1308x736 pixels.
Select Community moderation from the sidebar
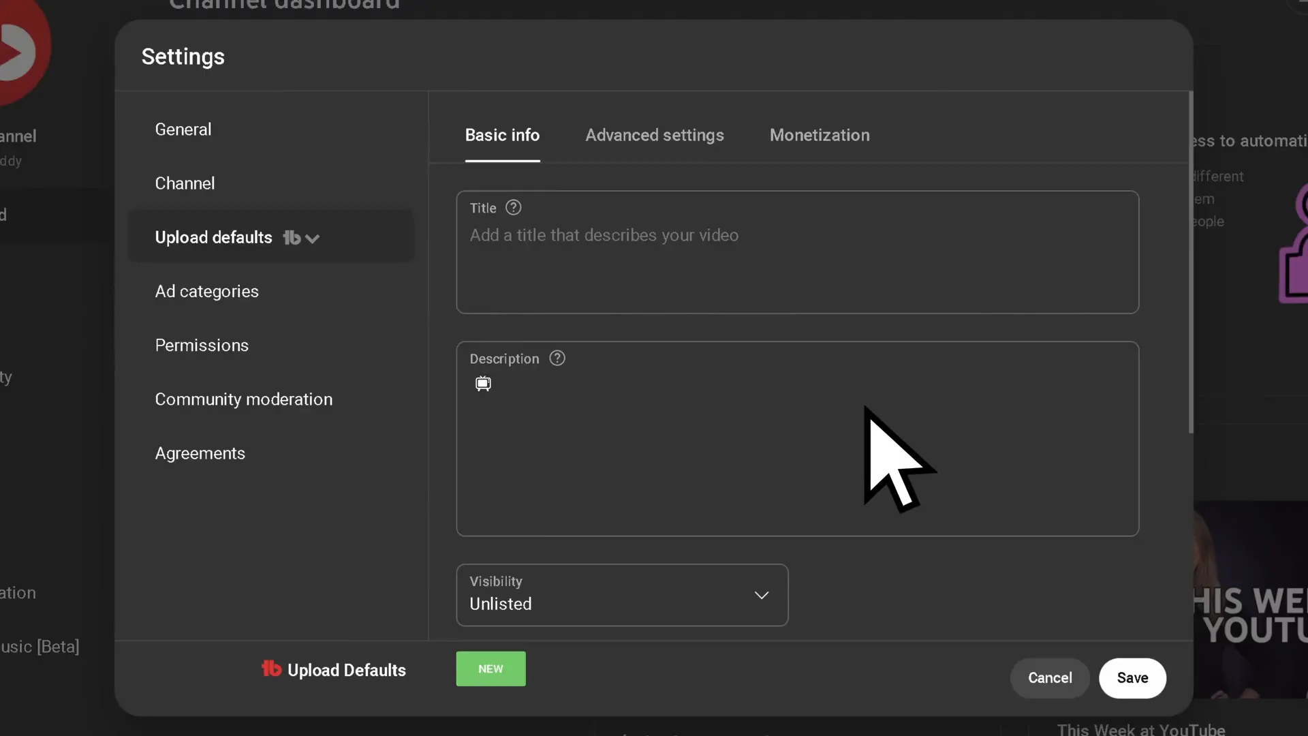[244, 399]
